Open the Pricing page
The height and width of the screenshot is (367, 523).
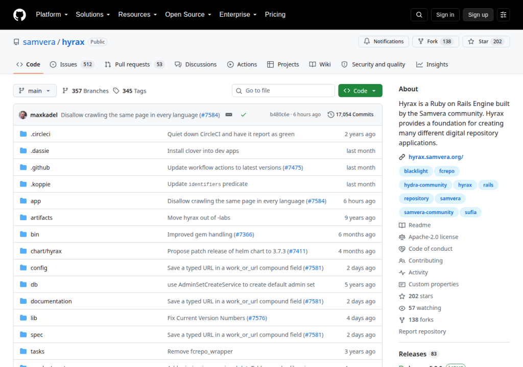coord(275,15)
